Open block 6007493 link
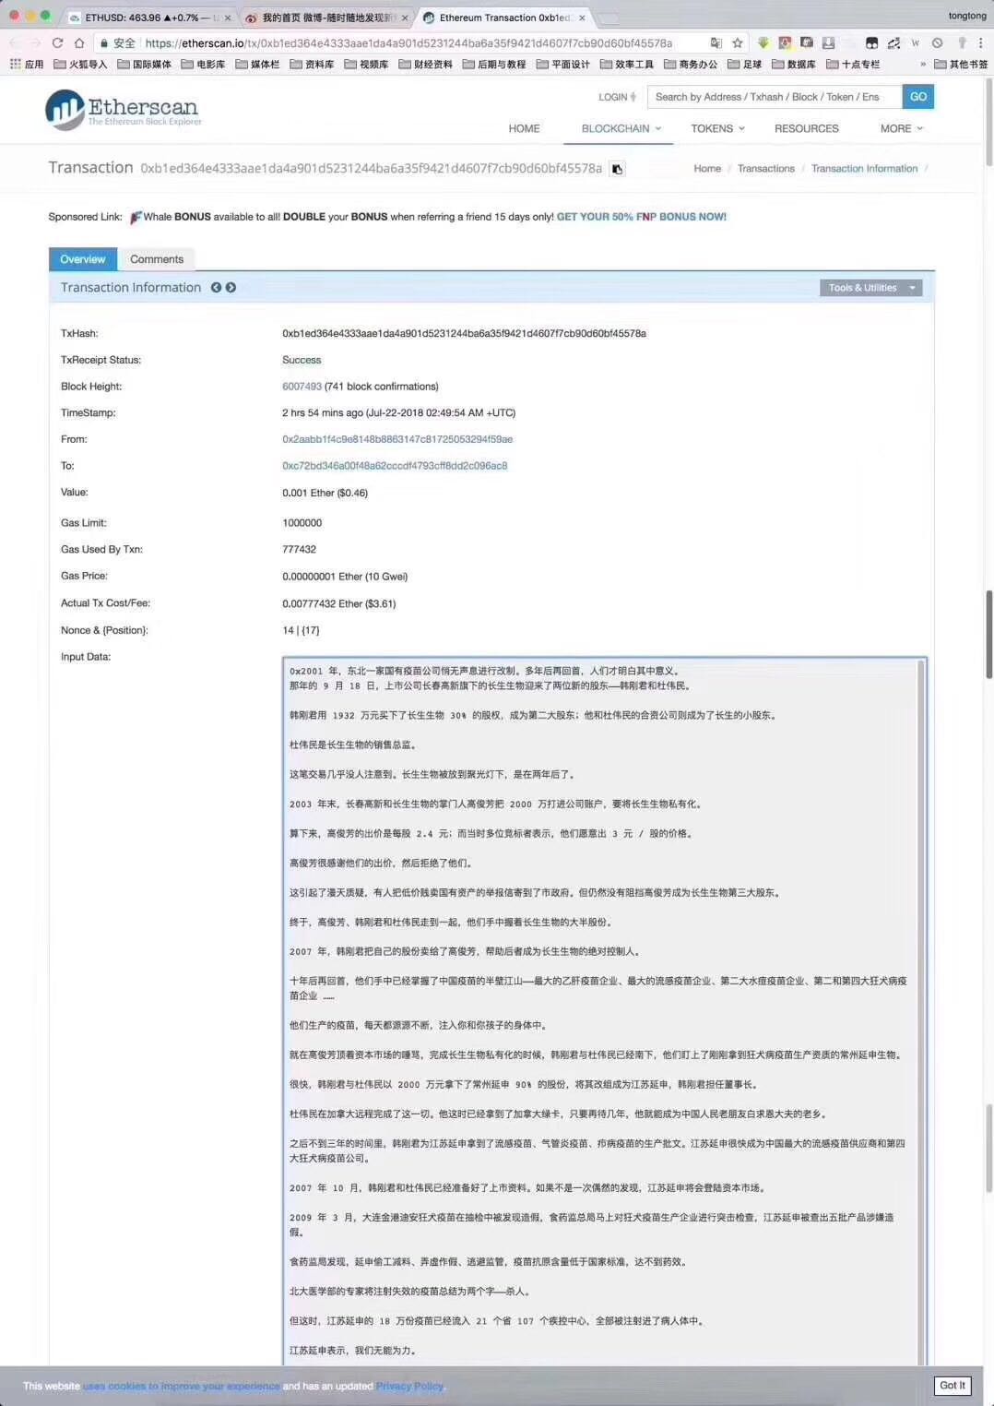Image resolution: width=994 pixels, height=1406 pixels. [302, 387]
